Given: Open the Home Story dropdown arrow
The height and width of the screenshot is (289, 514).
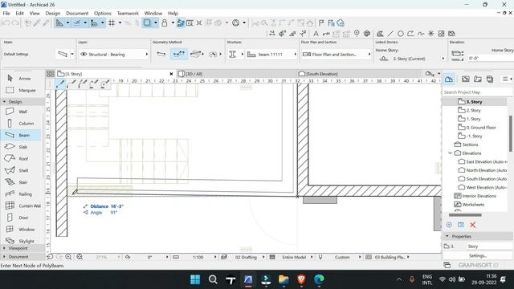Looking at the screenshot, I should tap(443, 59).
